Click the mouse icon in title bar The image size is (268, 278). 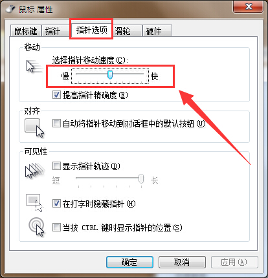pyautogui.click(x=10, y=9)
